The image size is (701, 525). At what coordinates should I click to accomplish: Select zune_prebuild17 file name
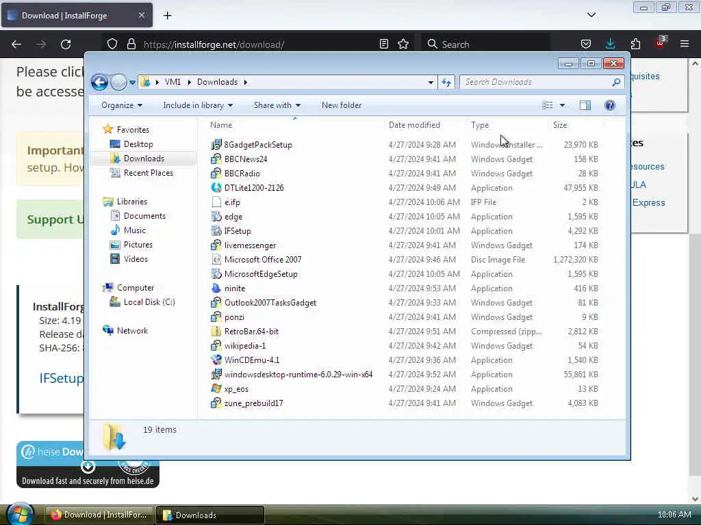[x=253, y=403]
